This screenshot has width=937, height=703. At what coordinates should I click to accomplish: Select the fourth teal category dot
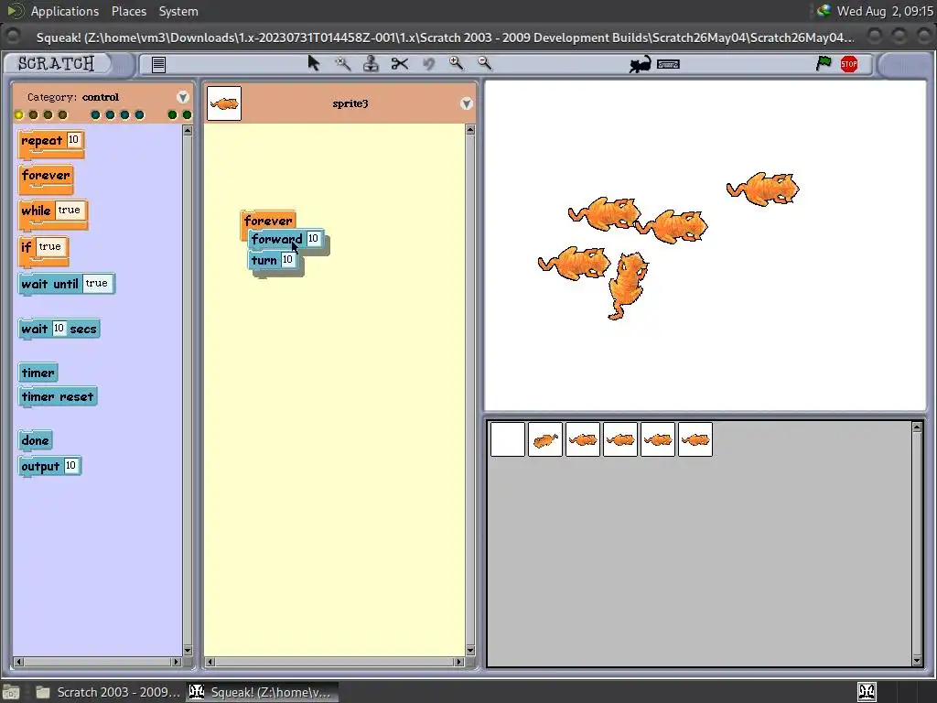pos(139,114)
